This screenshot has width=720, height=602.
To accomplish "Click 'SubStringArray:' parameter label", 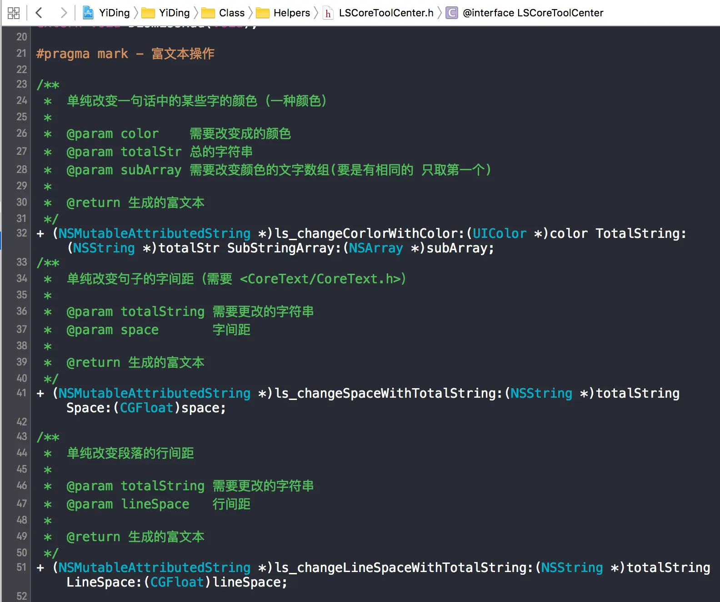I will [x=285, y=248].
